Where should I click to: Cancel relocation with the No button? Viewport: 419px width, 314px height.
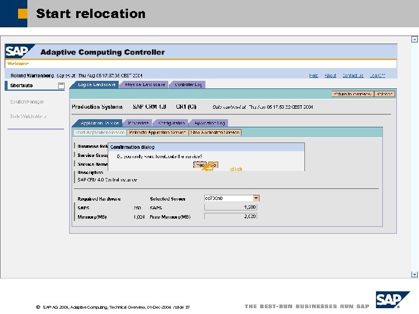click(x=213, y=165)
